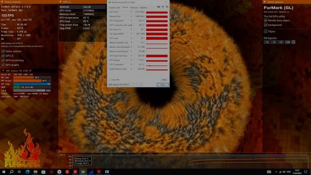Viewport: 311px width, 175px height.
Task: Edit the first OSI bgcolor value field
Action: point(267,42)
